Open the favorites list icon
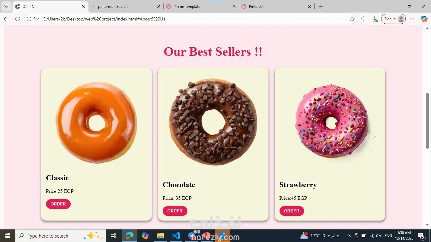This screenshot has width=431, height=242. 363,19
